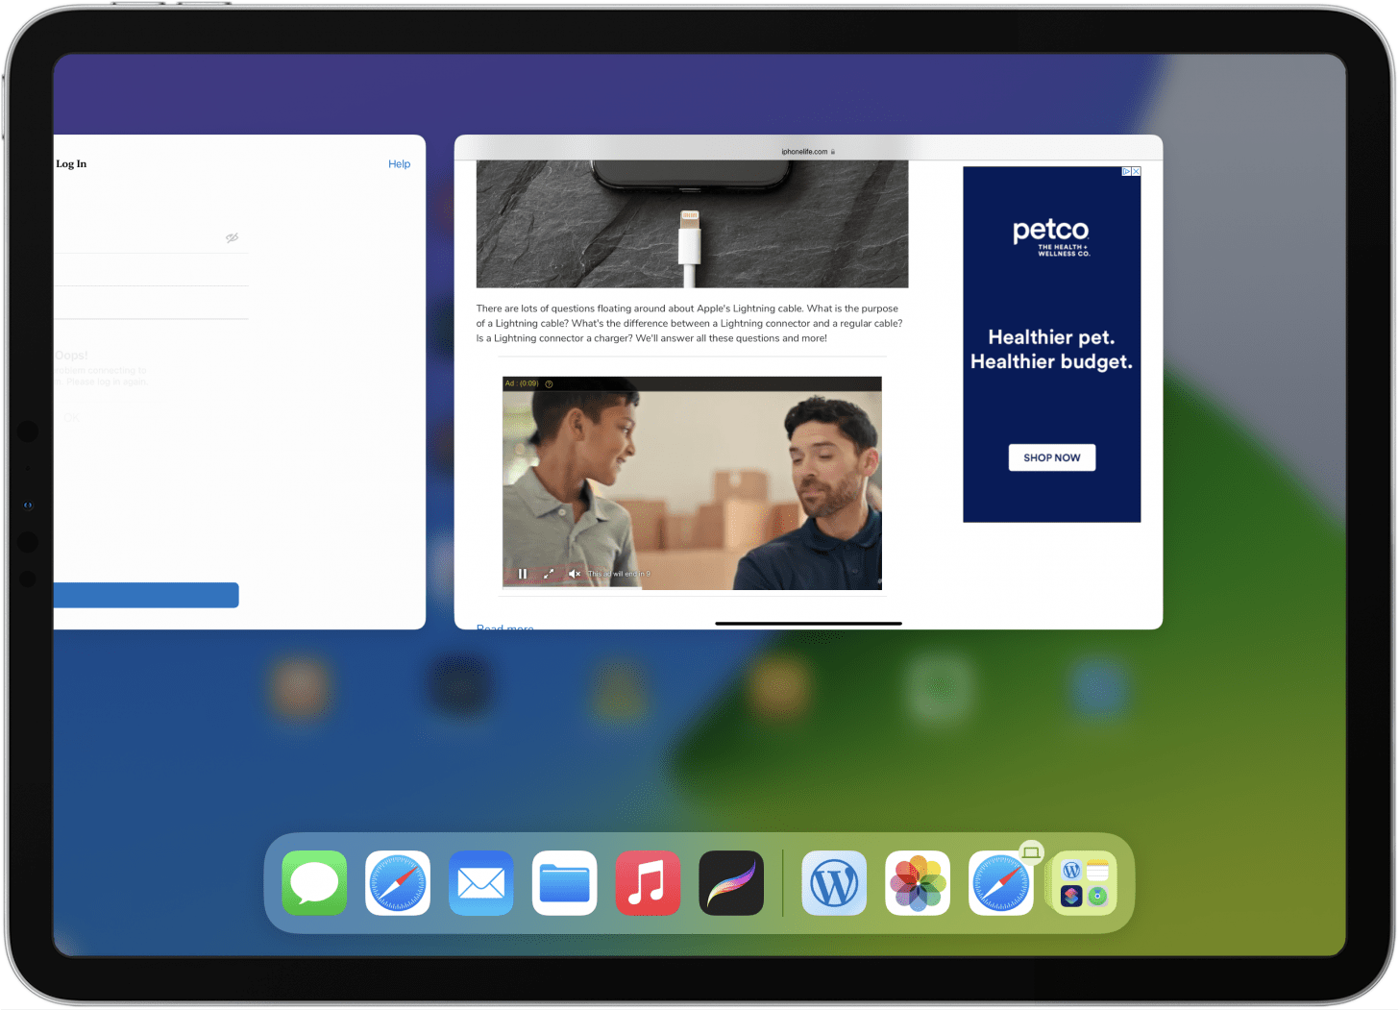Open the WordPress app from the Dock

834,882
